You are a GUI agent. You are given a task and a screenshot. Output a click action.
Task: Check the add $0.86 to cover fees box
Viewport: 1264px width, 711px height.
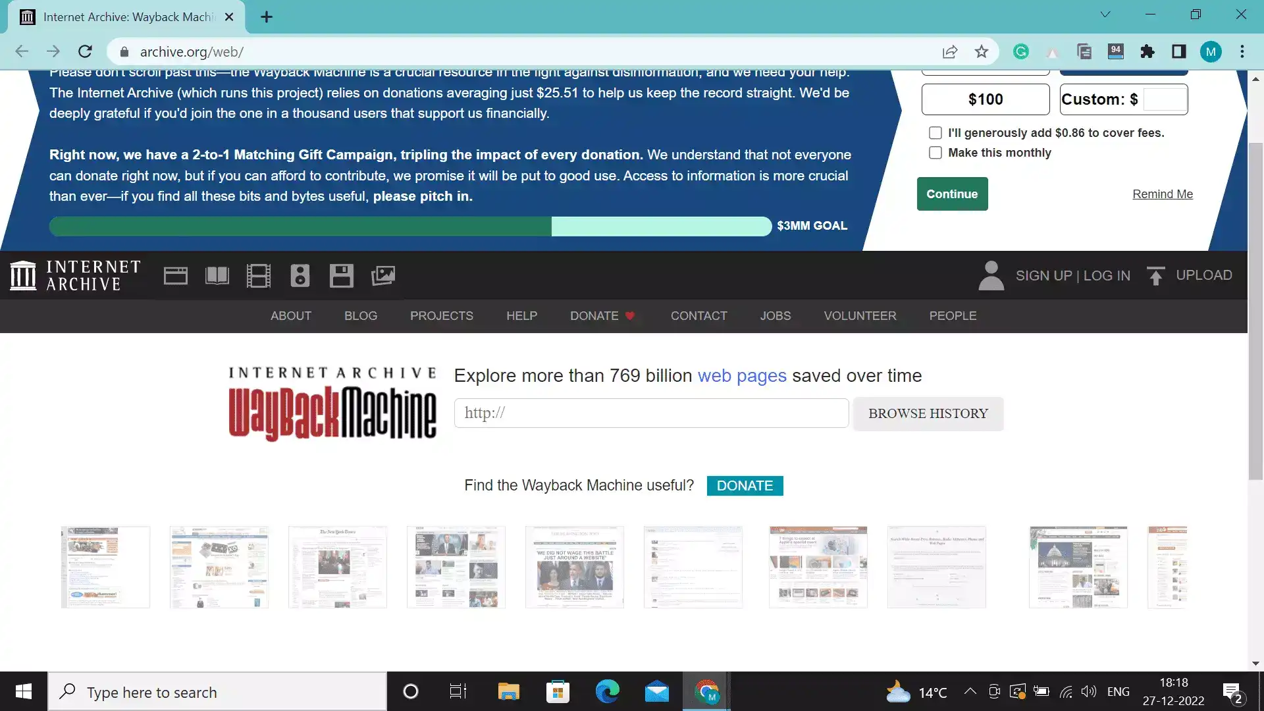coord(935,133)
